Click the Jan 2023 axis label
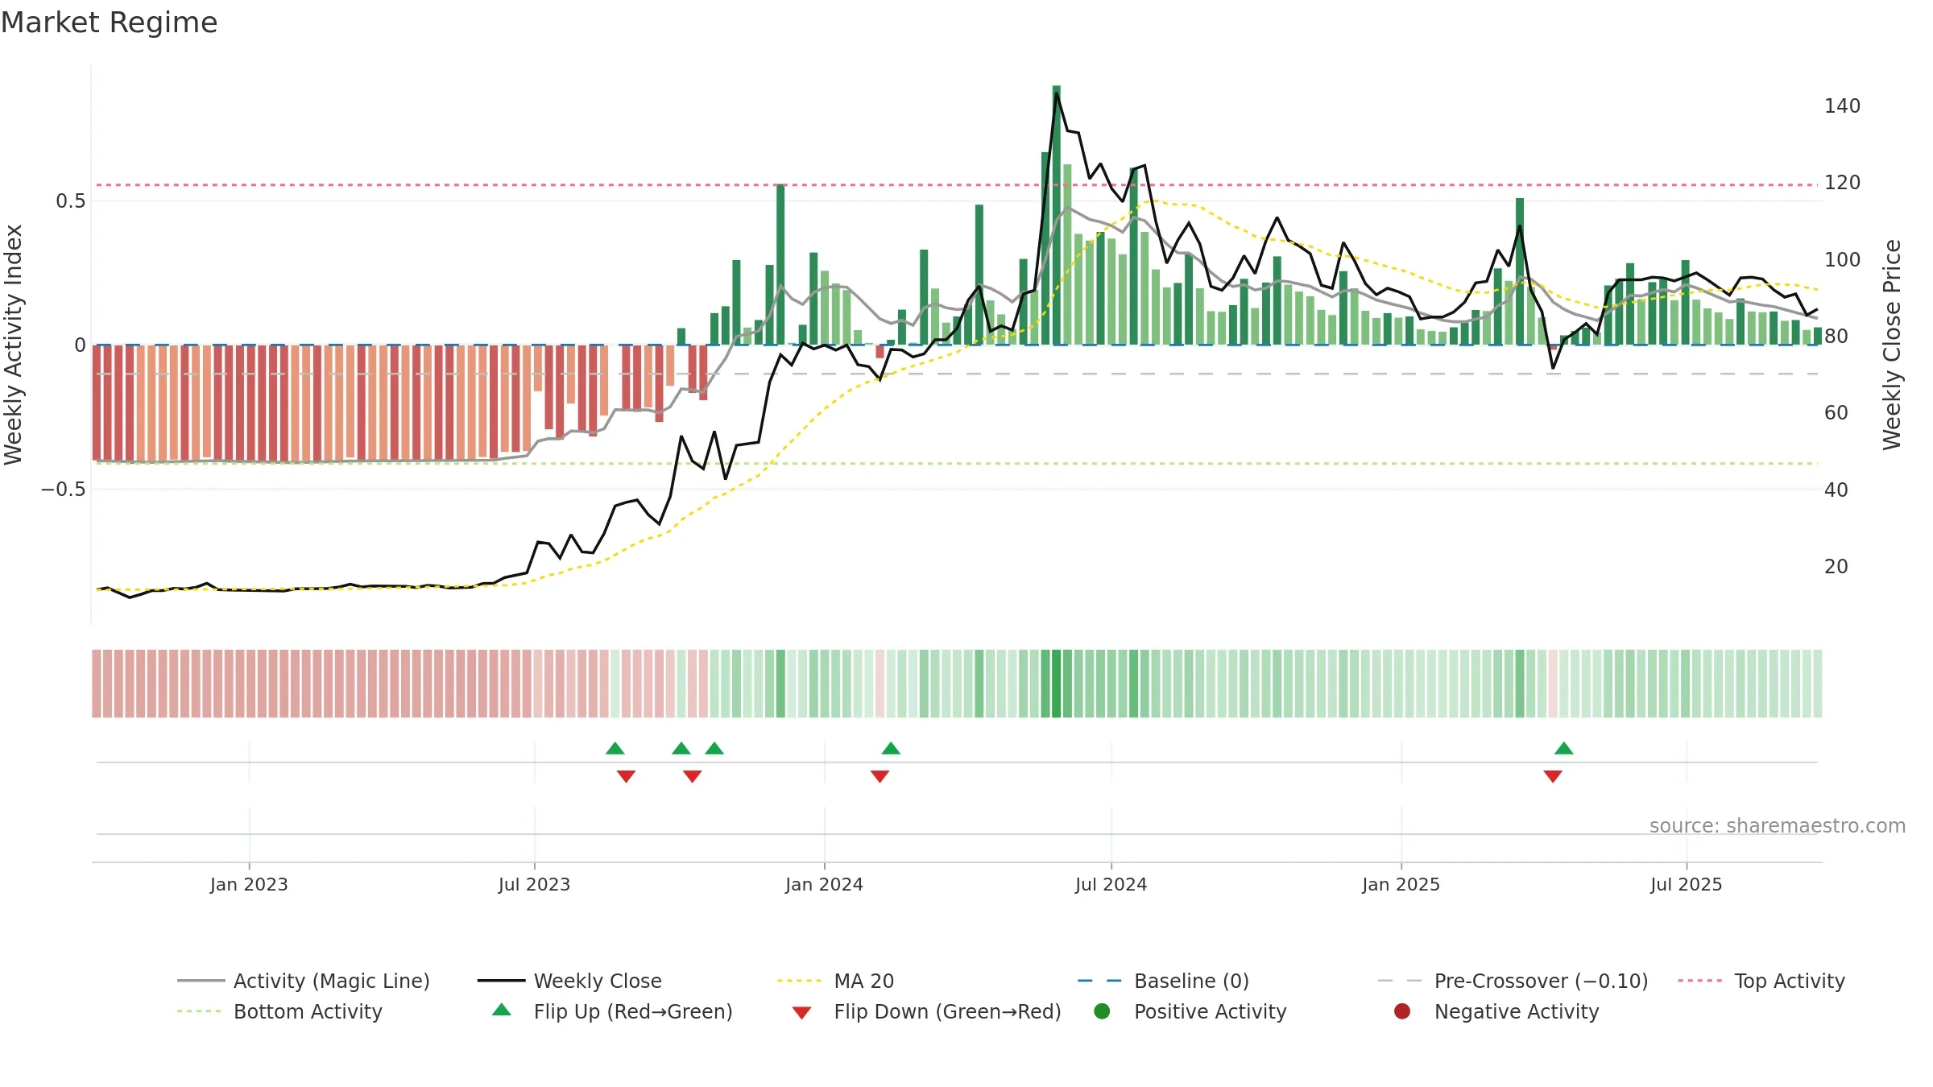1933x1087 pixels. [249, 884]
